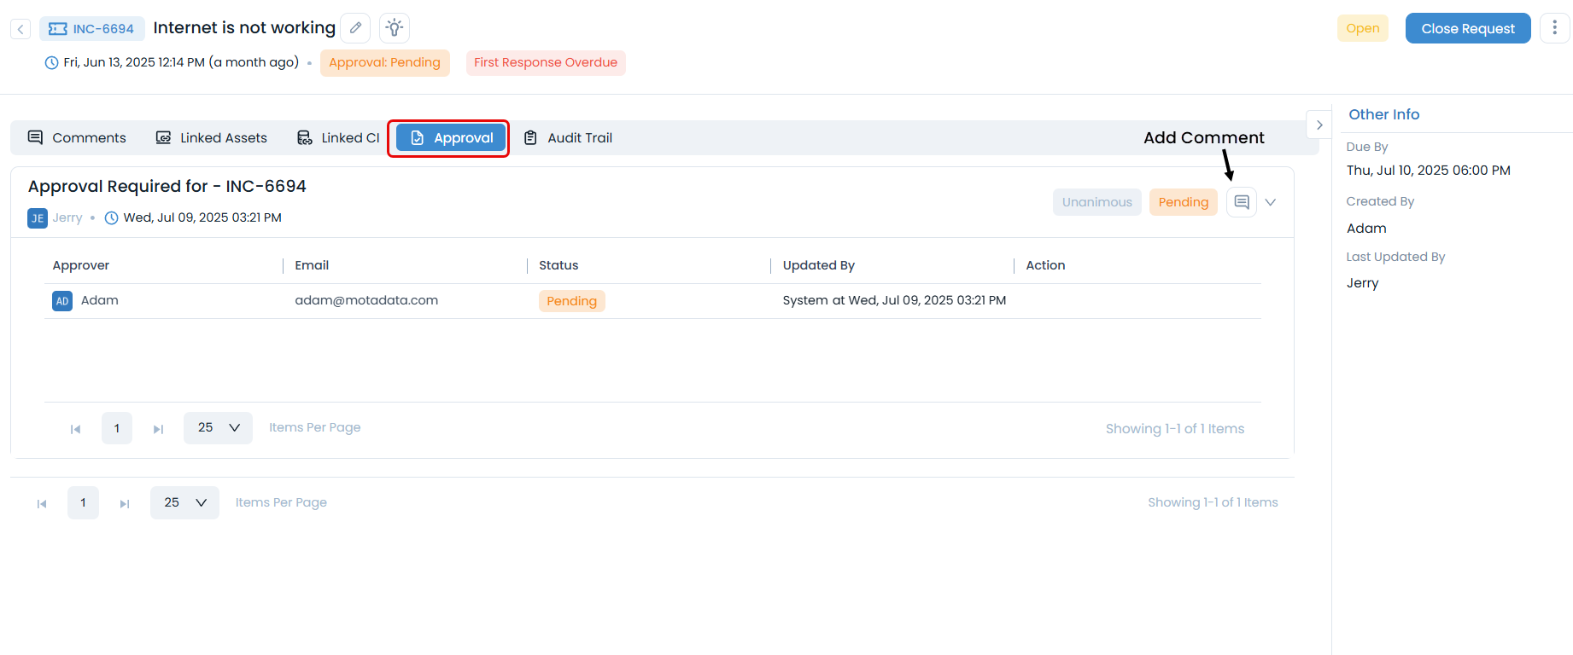
Task: Go to first page in bottom pagination
Action: click(42, 503)
